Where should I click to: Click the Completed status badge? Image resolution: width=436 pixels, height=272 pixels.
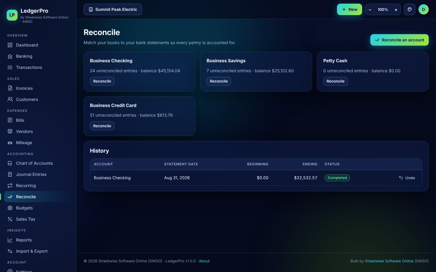pyautogui.click(x=337, y=178)
